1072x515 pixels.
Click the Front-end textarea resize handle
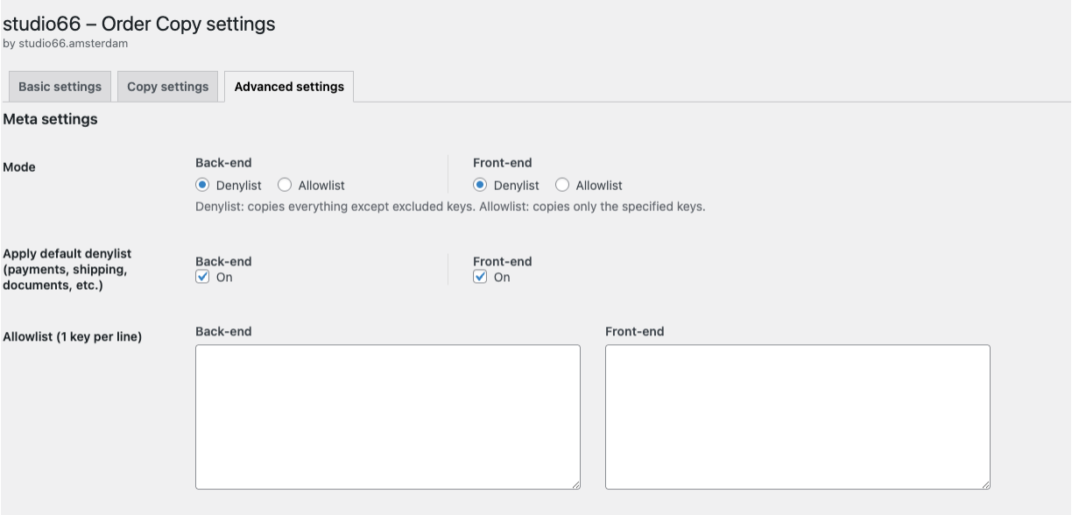(x=985, y=484)
